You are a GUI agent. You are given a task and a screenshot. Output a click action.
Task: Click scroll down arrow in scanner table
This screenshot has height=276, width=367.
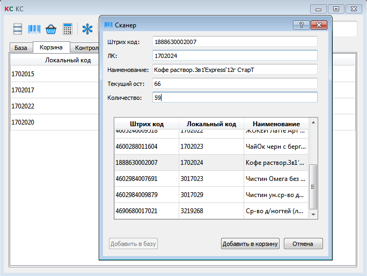pyautogui.click(x=313, y=214)
